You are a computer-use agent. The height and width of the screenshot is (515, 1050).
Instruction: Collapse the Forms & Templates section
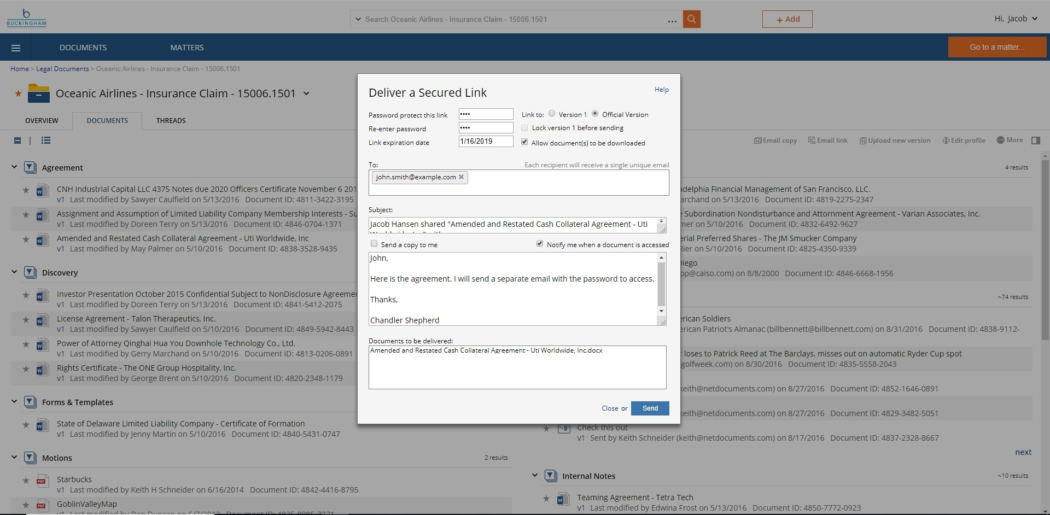coord(14,401)
